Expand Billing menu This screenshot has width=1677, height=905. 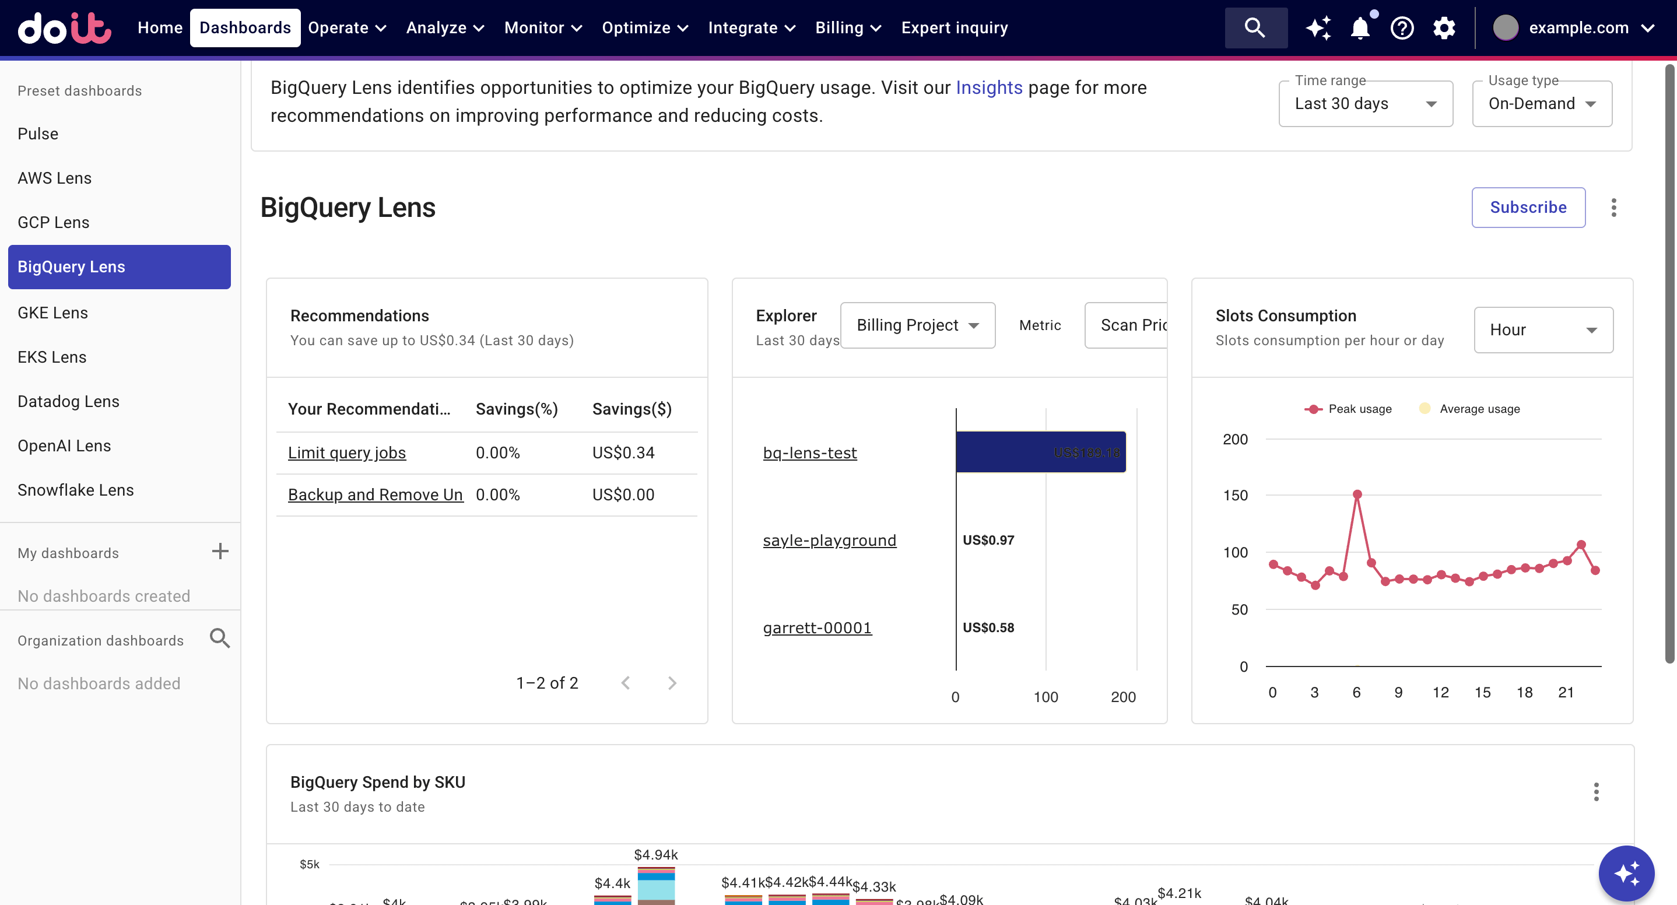pyautogui.click(x=848, y=28)
